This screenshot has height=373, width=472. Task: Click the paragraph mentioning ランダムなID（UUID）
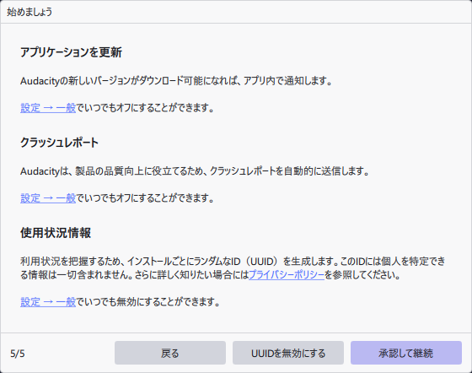coord(233,268)
